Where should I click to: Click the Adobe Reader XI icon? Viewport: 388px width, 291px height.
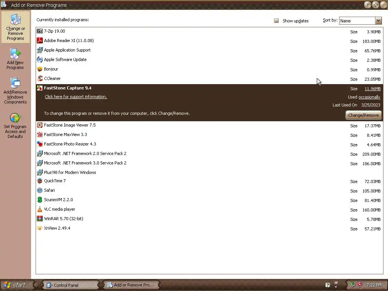pos(39,41)
